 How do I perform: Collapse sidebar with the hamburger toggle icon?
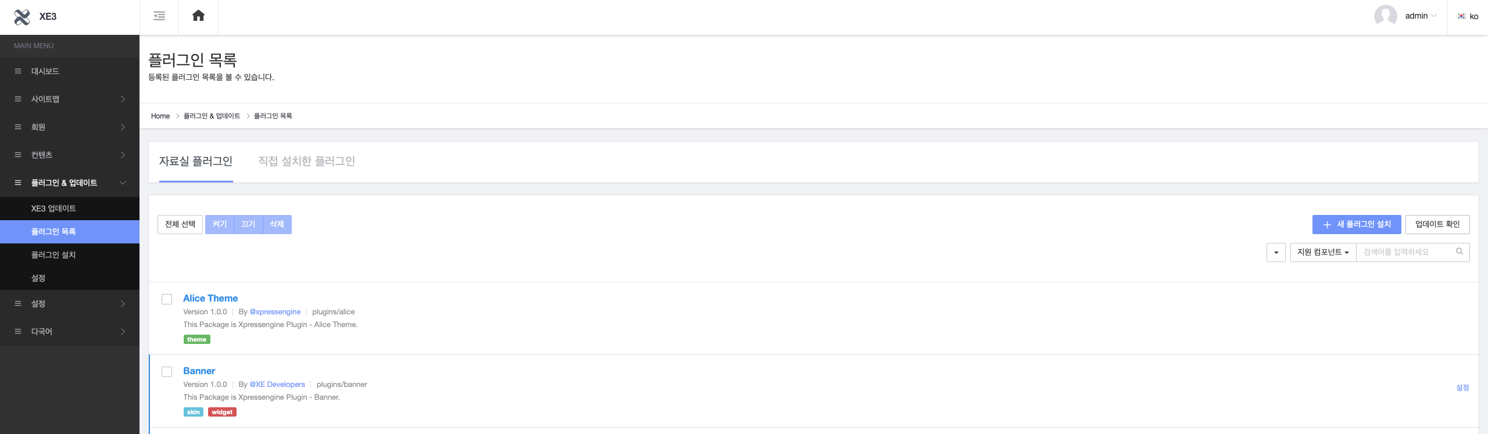(x=159, y=16)
